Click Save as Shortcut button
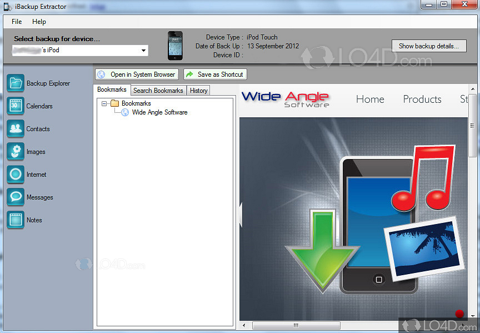 215,74
